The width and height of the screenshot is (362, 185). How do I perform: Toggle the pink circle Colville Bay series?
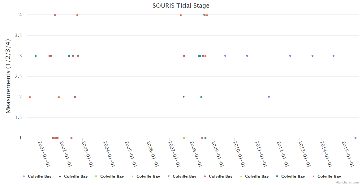point(220,176)
